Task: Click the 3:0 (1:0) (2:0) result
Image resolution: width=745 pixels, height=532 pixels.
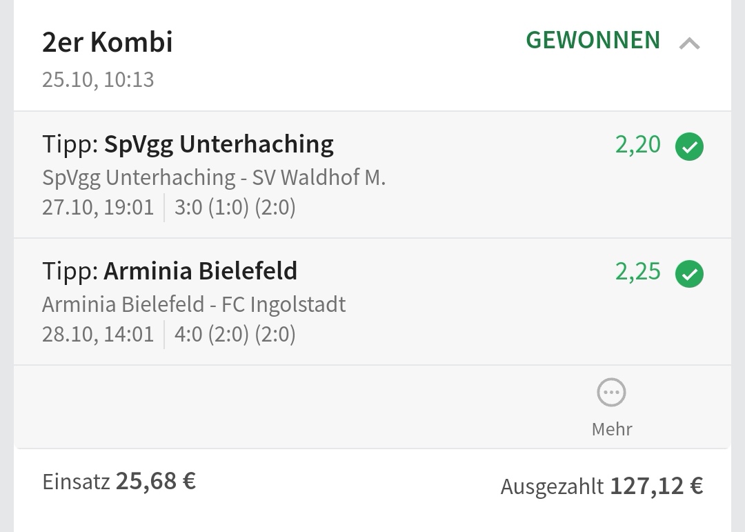Action: 235,208
